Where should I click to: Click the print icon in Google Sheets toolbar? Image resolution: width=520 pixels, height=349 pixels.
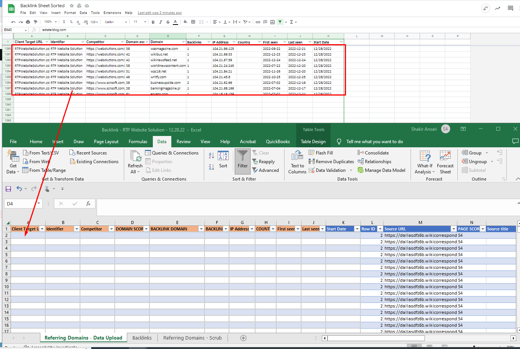pos(28,22)
